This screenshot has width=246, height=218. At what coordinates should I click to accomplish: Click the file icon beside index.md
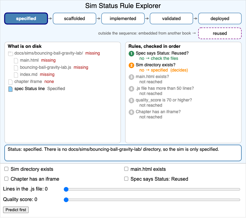16,75
